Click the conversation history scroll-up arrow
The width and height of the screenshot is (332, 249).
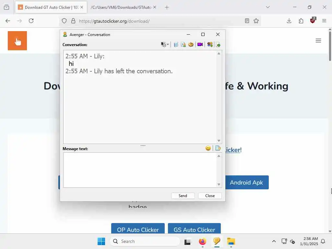[x=219, y=53]
